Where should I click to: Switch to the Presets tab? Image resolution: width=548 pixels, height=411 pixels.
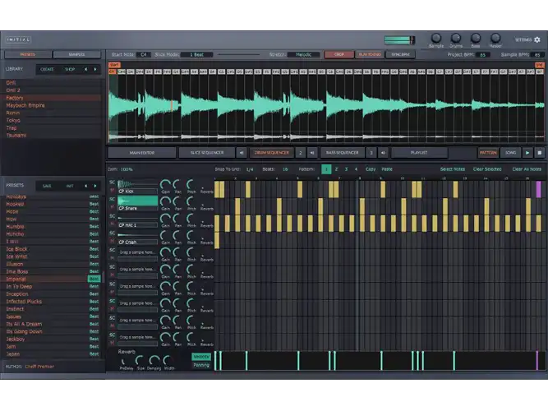(28, 54)
